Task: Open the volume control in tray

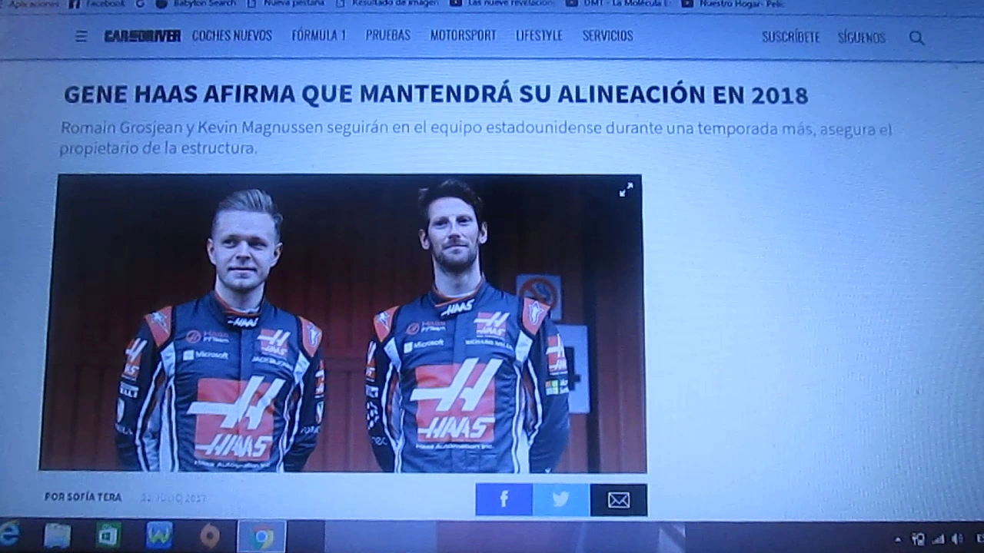Action: pyautogui.click(x=958, y=538)
